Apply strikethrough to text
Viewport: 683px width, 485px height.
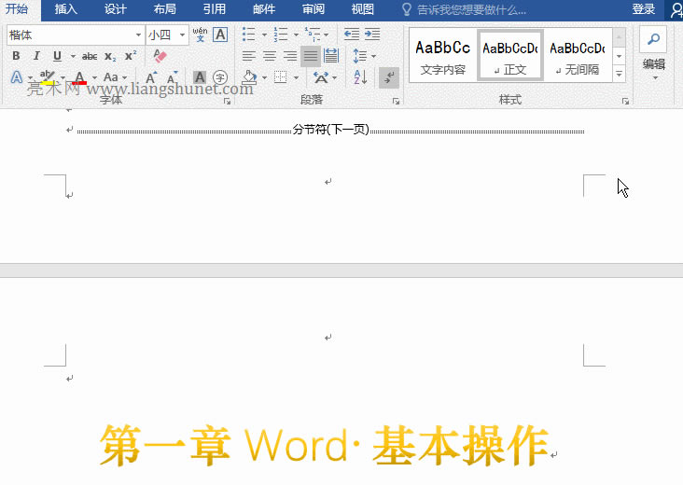coord(90,56)
